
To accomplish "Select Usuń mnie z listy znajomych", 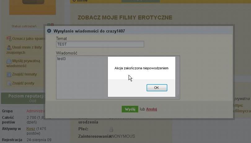I will coord(24,50).
